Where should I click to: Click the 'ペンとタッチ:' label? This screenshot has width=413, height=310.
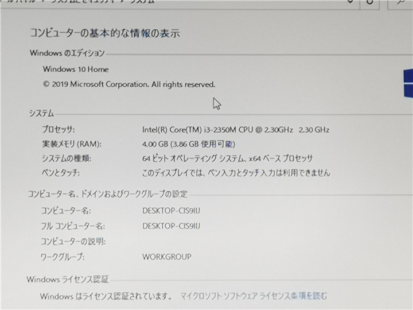(x=61, y=173)
